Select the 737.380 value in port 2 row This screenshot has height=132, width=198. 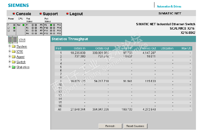80,57
